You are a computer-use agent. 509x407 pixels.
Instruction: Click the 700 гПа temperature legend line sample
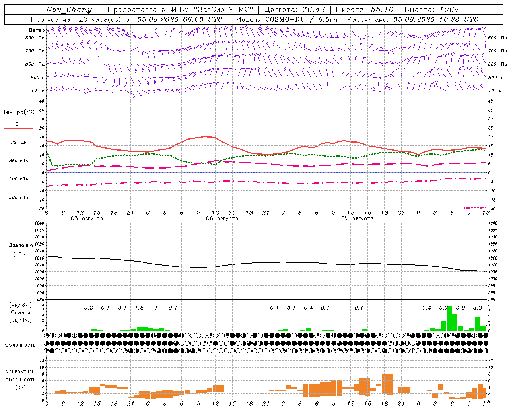18,184
